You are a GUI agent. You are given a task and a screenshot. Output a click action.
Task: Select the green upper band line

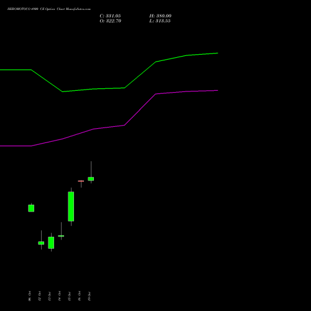tap(109, 88)
